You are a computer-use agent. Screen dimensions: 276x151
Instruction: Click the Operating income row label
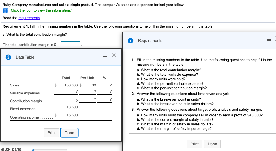pos(24,117)
